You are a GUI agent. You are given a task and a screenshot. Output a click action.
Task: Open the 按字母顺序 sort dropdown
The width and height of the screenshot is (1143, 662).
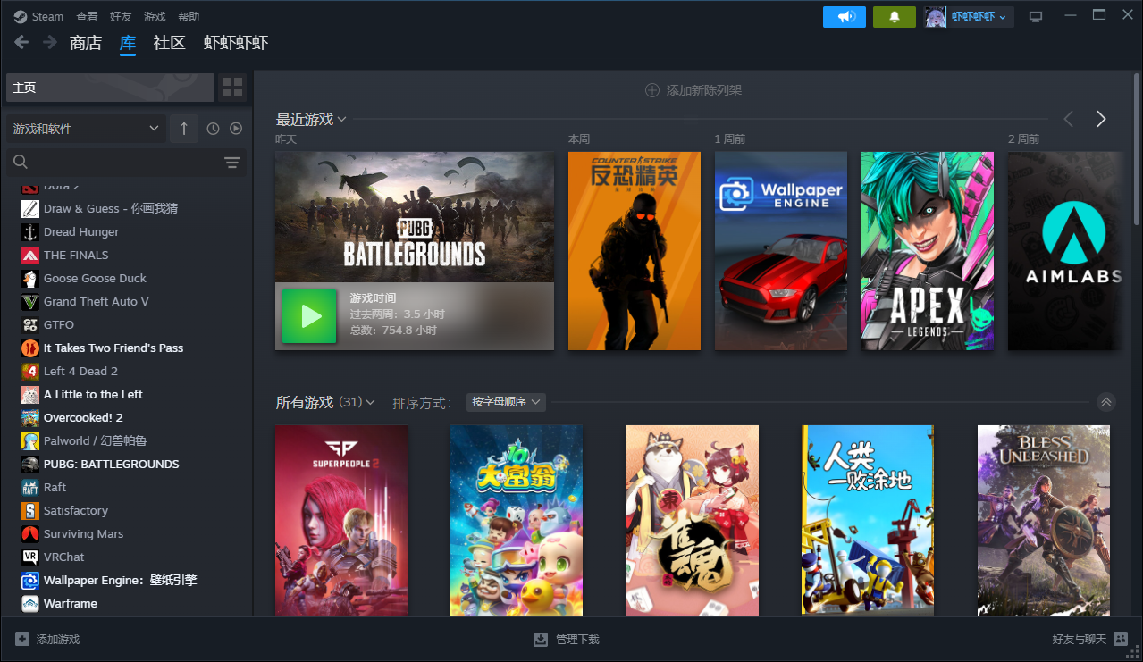(507, 402)
